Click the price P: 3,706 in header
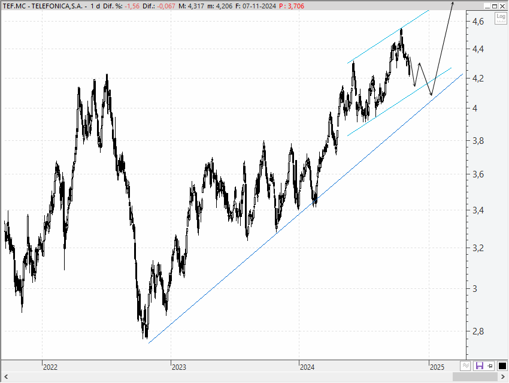Screen dimensions: 509x383 click(x=292, y=6)
